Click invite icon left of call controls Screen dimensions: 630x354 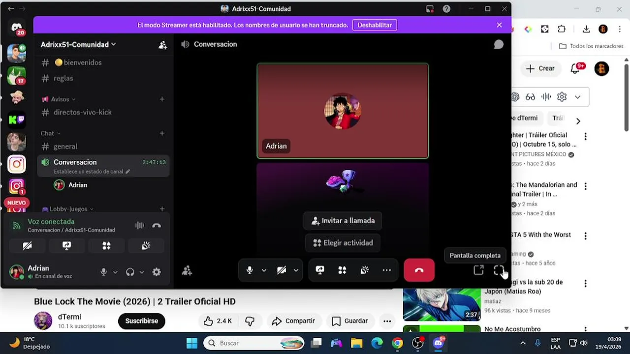(187, 270)
